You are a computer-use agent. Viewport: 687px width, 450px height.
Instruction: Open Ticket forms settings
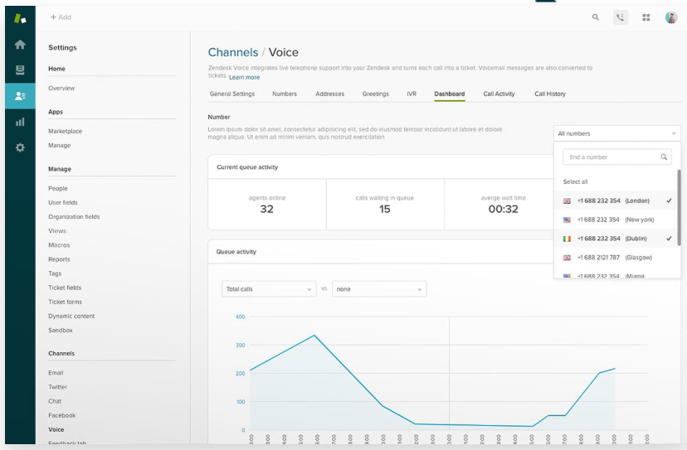pyautogui.click(x=65, y=302)
